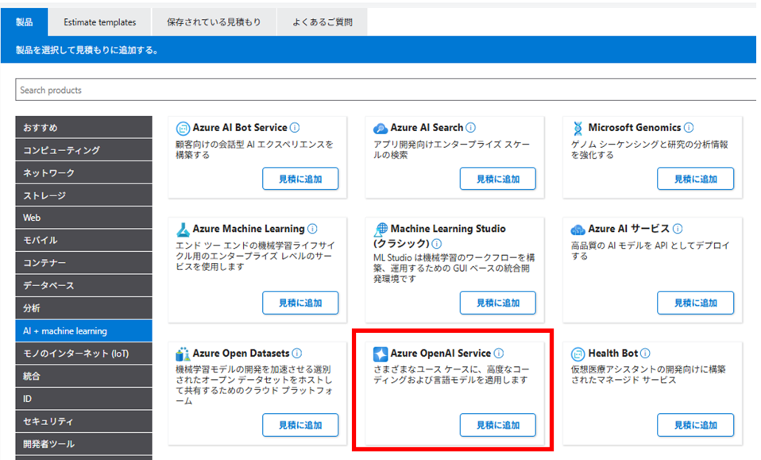Choose the データベース category
This screenshot has height=460, width=761.
click(x=83, y=285)
